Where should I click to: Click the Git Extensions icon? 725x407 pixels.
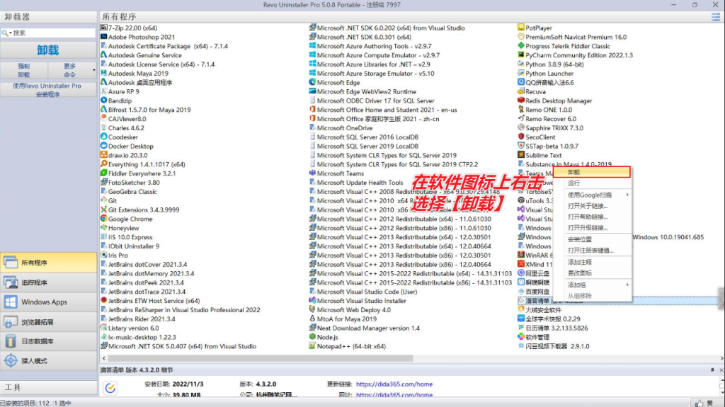click(104, 210)
